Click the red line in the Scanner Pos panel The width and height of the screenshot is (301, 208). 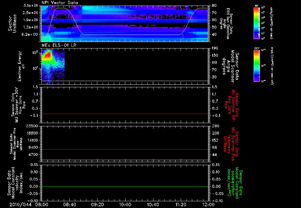(125, 149)
